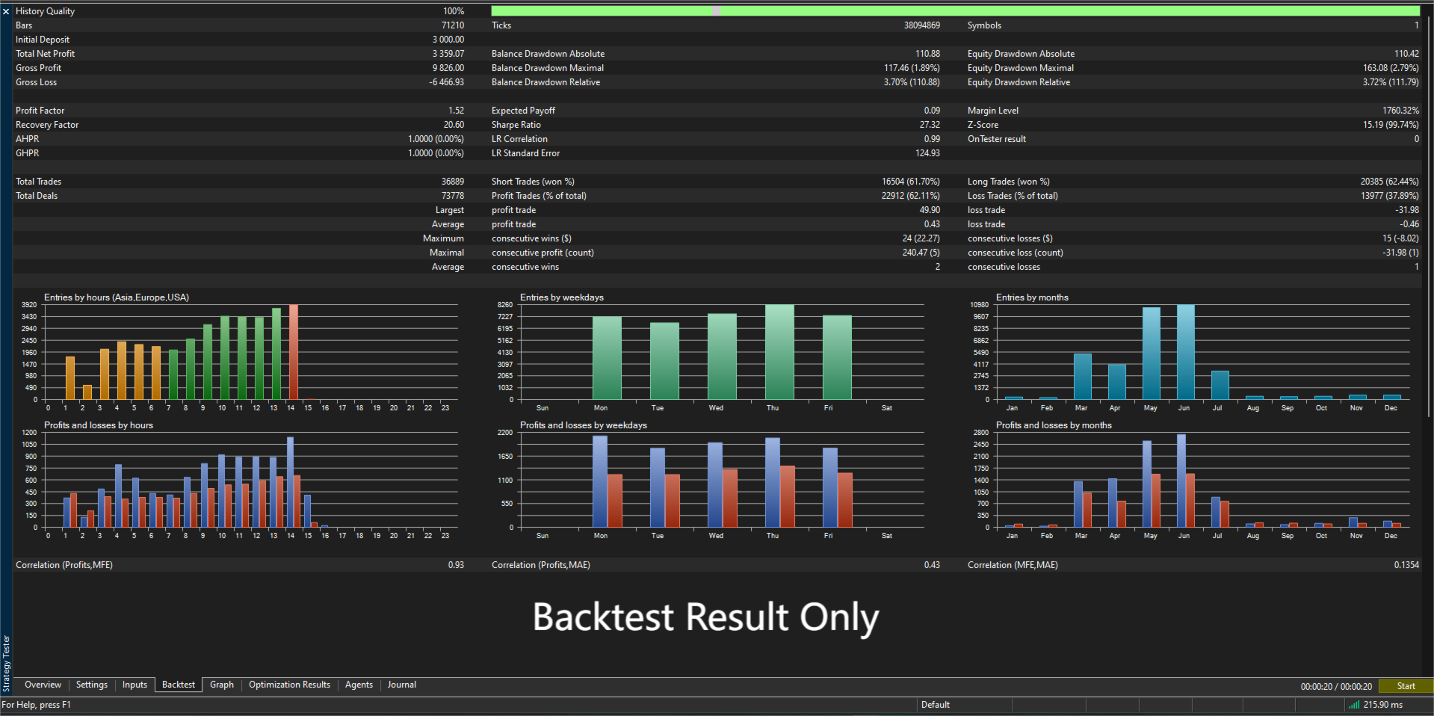Click the Thu bar in Entries by weekdays
1434x716 pixels.
(x=779, y=352)
